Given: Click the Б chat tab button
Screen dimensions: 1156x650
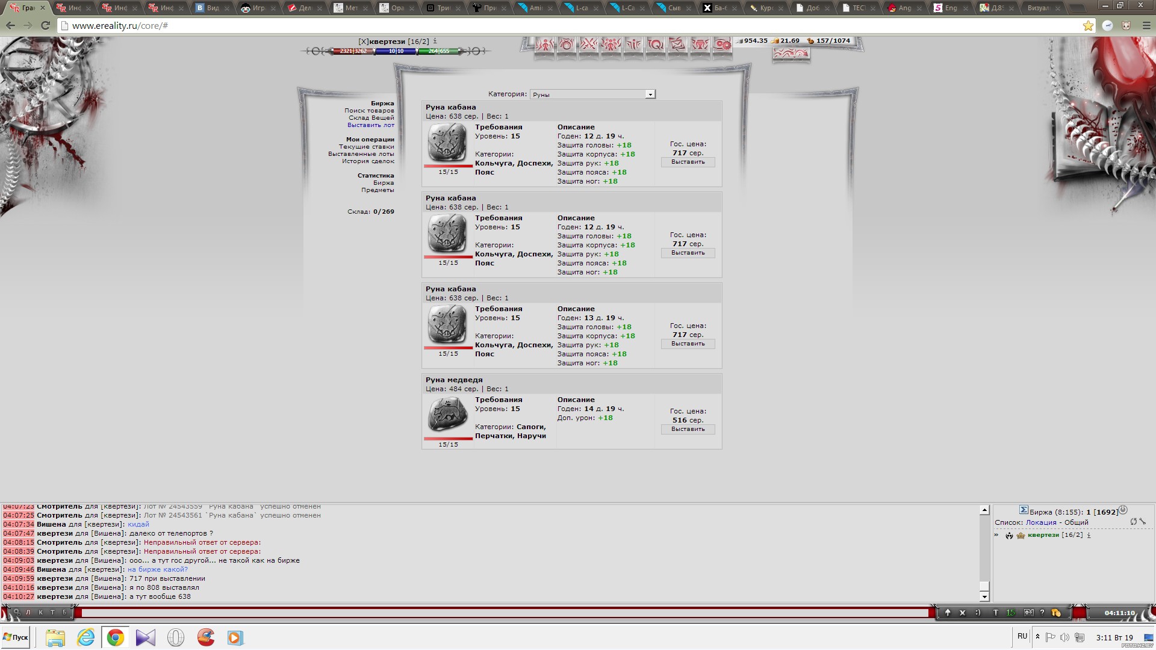Looking at the screenshot, I should [65, 613].
